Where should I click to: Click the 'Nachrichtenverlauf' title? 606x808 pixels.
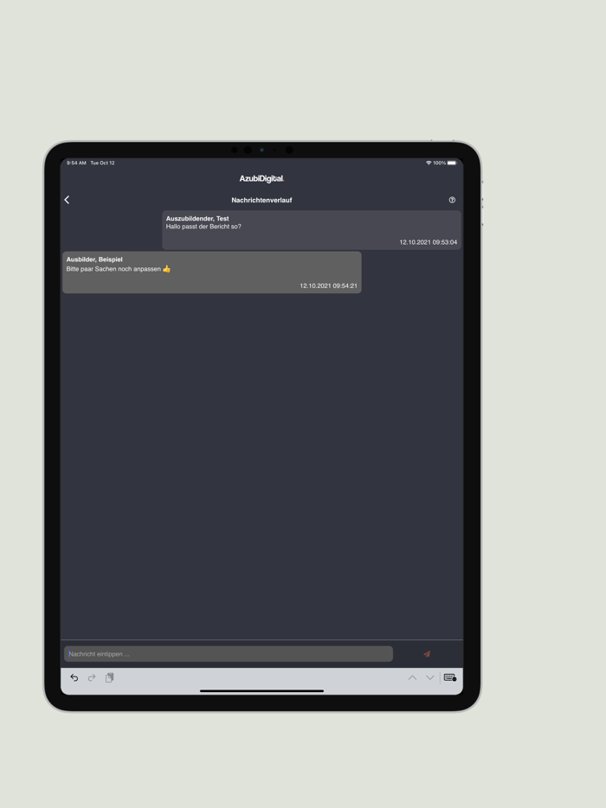click(x=261, y=200)
